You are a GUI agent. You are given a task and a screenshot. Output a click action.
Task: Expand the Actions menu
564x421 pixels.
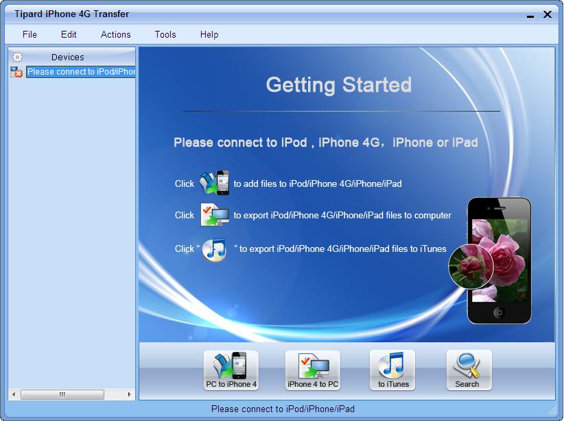(115, 34)
